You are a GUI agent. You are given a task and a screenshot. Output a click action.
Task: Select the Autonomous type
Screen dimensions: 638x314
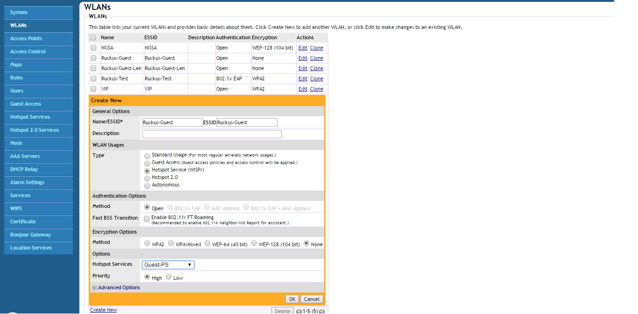point(148,186)
